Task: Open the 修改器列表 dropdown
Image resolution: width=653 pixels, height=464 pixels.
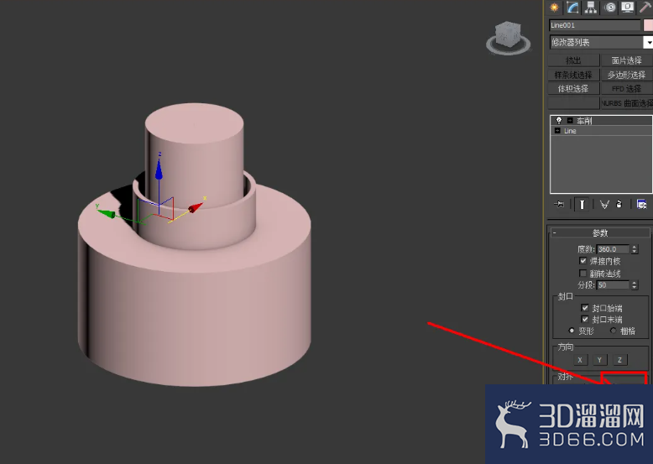Action: [601, 42]
